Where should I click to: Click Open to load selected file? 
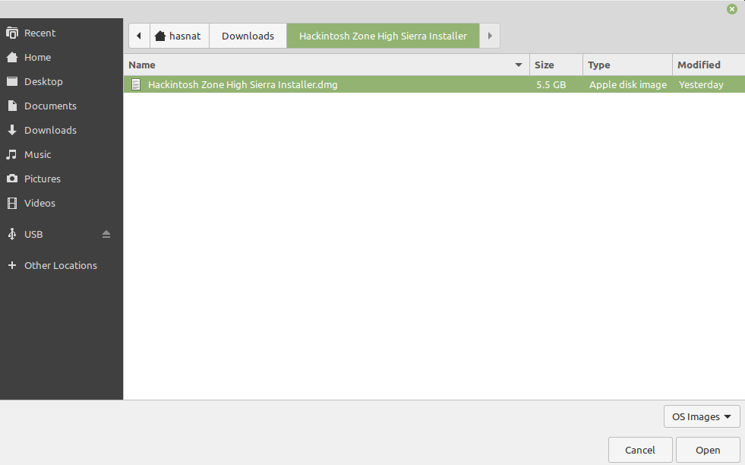click(708, 450)
